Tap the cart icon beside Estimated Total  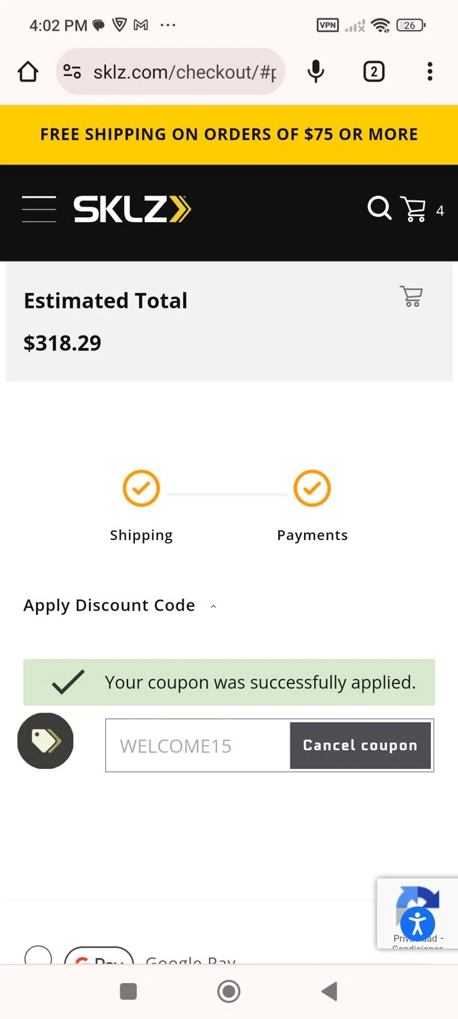point(411,296)
